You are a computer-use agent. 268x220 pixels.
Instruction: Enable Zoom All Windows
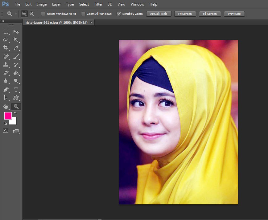(x=83, y=14)
